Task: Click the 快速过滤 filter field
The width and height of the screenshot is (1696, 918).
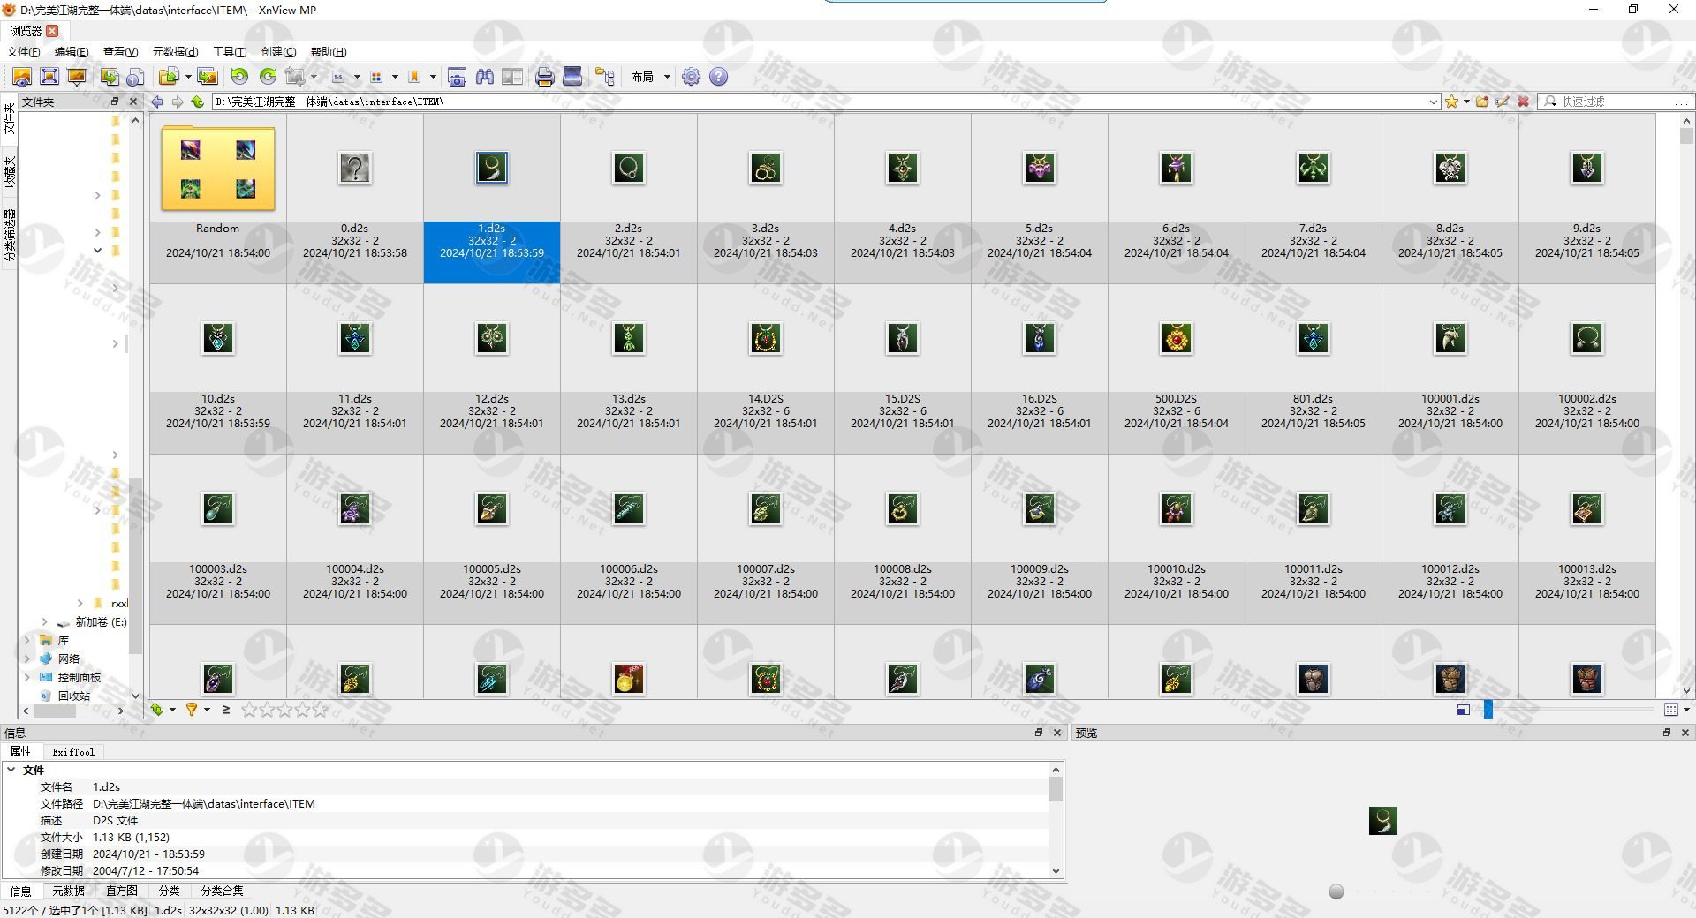Action: click(x=1616, y=102)
